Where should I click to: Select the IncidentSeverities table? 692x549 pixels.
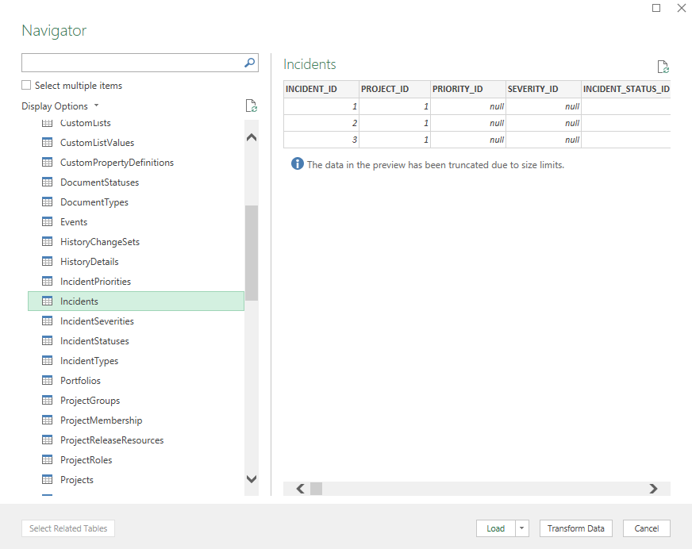[x=97, y=321]
